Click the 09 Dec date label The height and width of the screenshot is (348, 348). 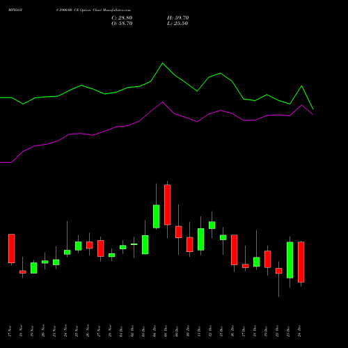click(177, 331)
